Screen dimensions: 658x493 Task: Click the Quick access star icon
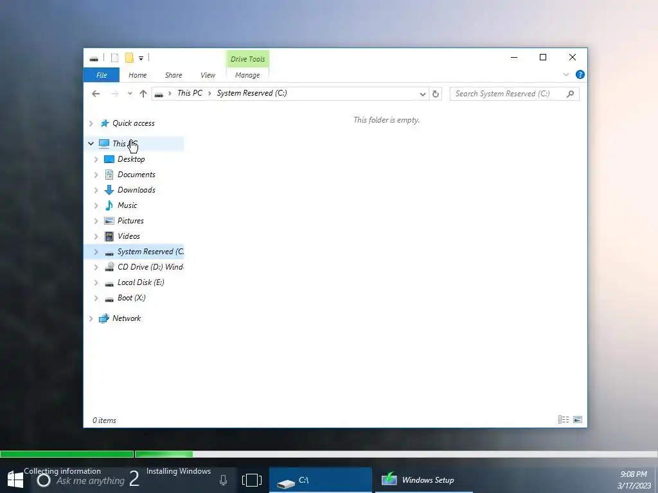[x=105, y=123]
